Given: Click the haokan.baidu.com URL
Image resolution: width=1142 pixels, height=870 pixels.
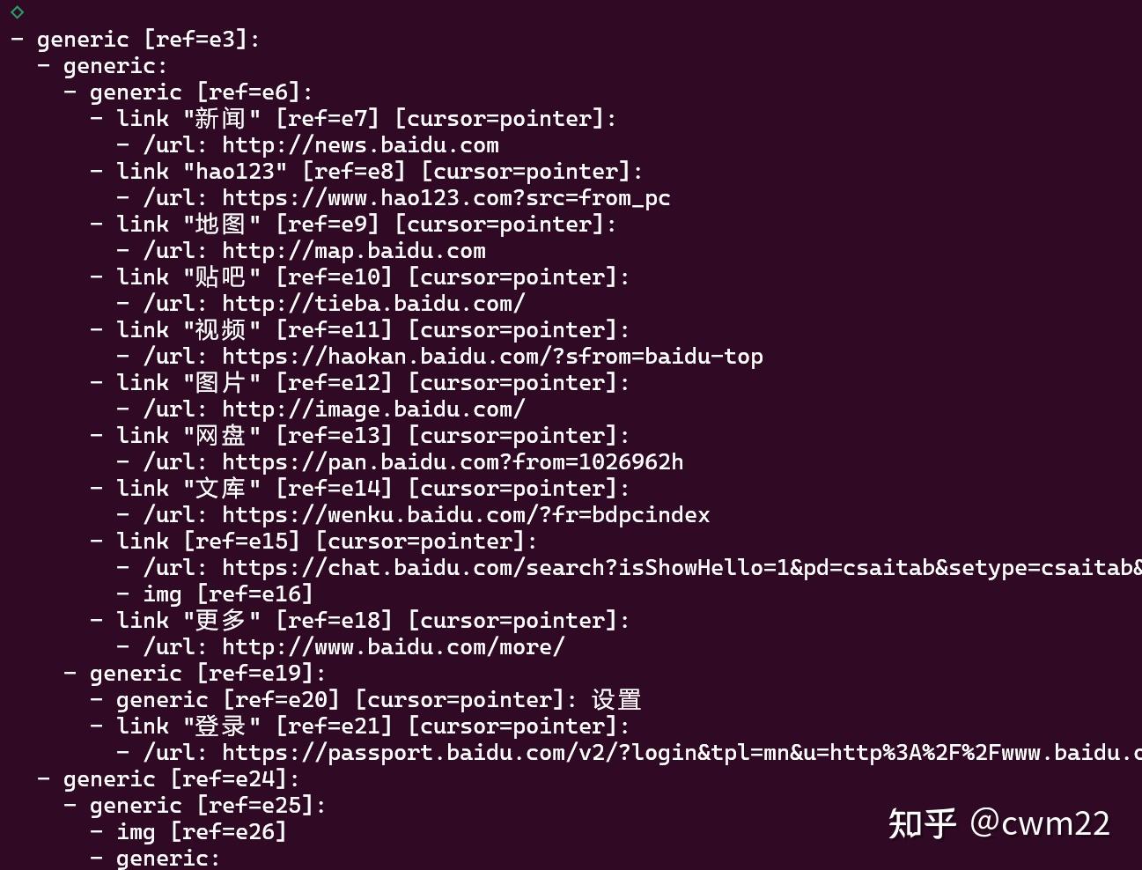Looking at the screenshot, I should 492,357.
